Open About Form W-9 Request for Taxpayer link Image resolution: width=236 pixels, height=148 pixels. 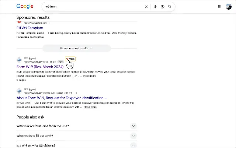coord(62,98)
